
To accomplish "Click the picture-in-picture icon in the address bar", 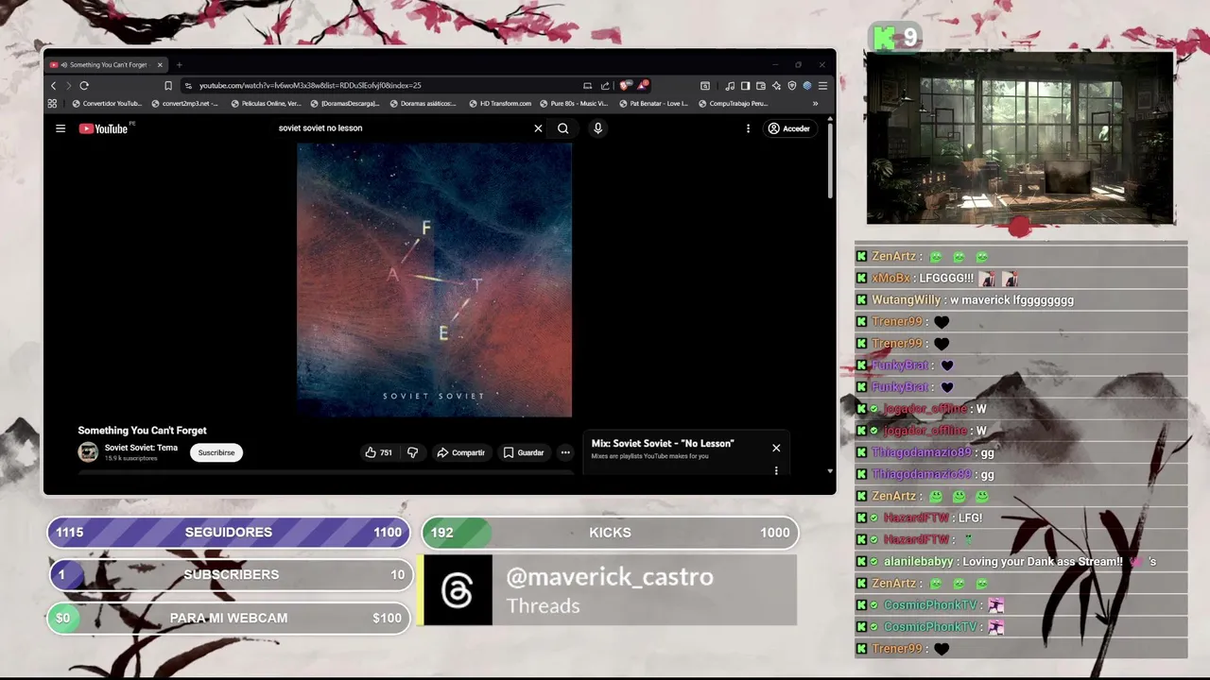I will tap(587, 86).
